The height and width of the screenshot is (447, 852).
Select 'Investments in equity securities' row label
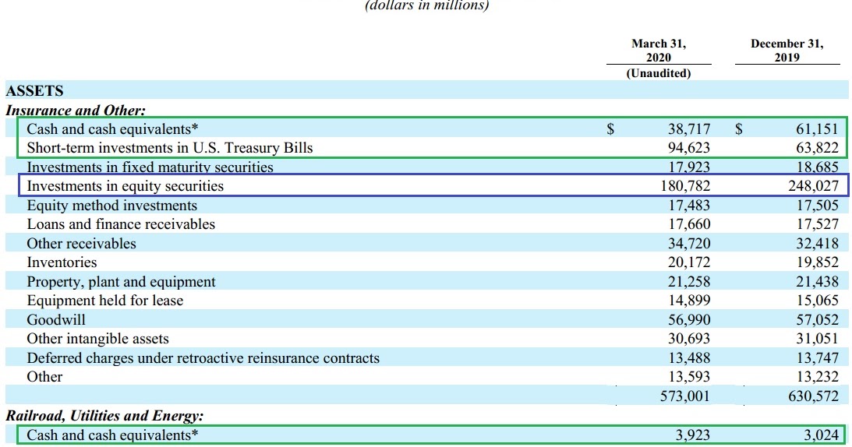point(125,186)
